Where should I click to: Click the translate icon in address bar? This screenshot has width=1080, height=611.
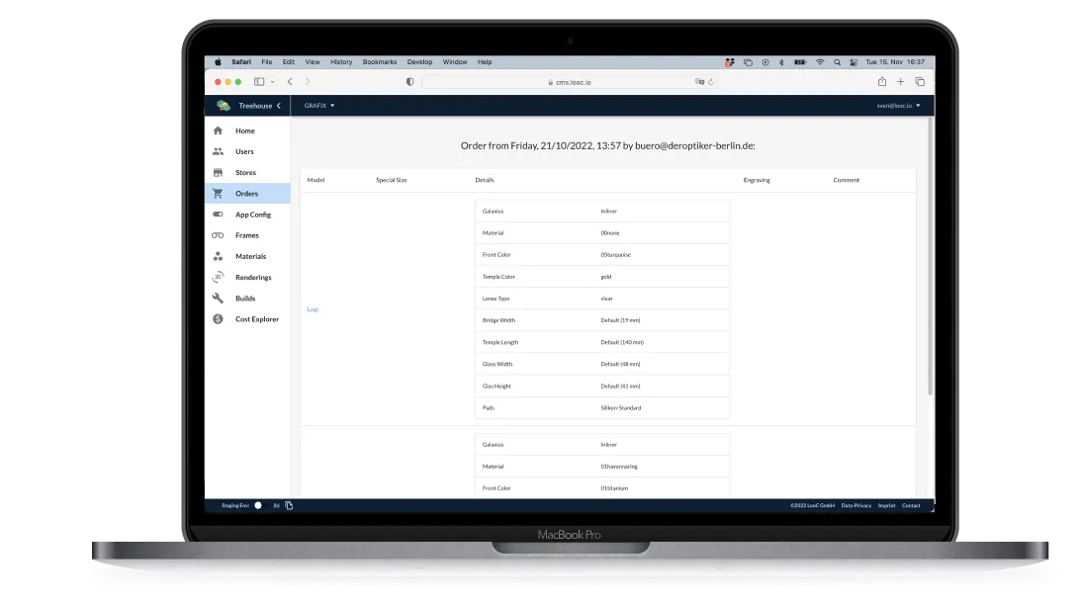point(700,81)
